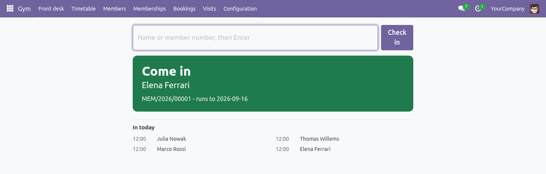The height and width of the screenshot is (174, 546).
Task: Open the activities clock icon
Action: 478,8
